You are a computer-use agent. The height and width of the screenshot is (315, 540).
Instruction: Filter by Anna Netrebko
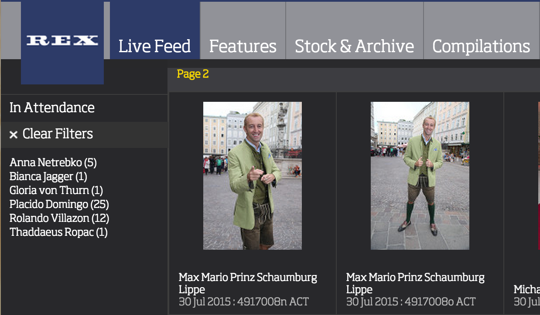[x=53, y=163]
